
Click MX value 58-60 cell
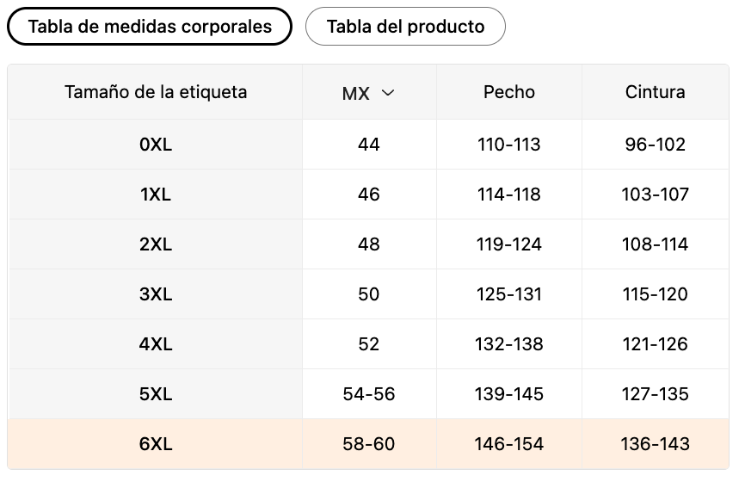click(x=369, y=444)
